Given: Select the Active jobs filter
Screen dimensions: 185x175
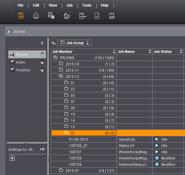Looking at the screenshot, I should 20,62.
